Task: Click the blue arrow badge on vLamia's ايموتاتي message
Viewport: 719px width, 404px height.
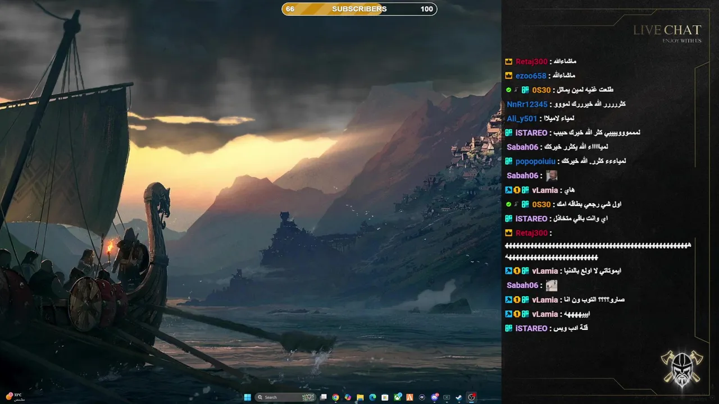Action: pos(508,270)
